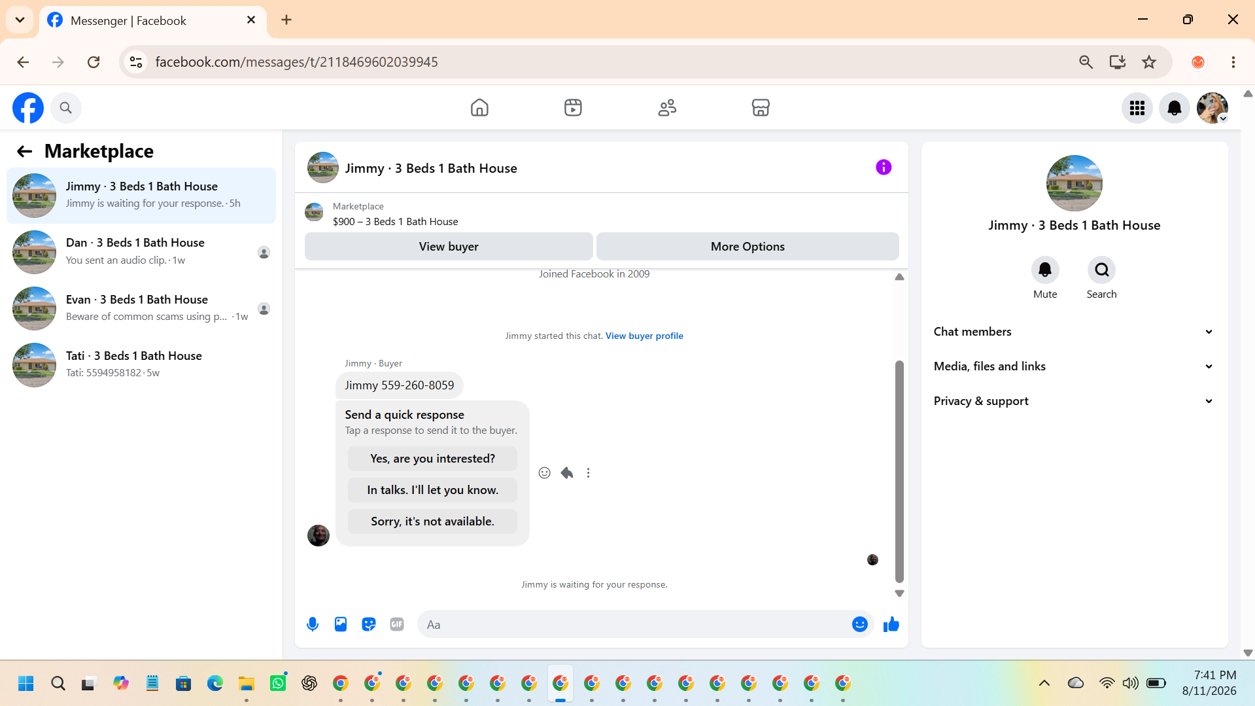Send quick reply "Yes, are you interested?"
The image size is (1255, 706).
pos(432,459)
